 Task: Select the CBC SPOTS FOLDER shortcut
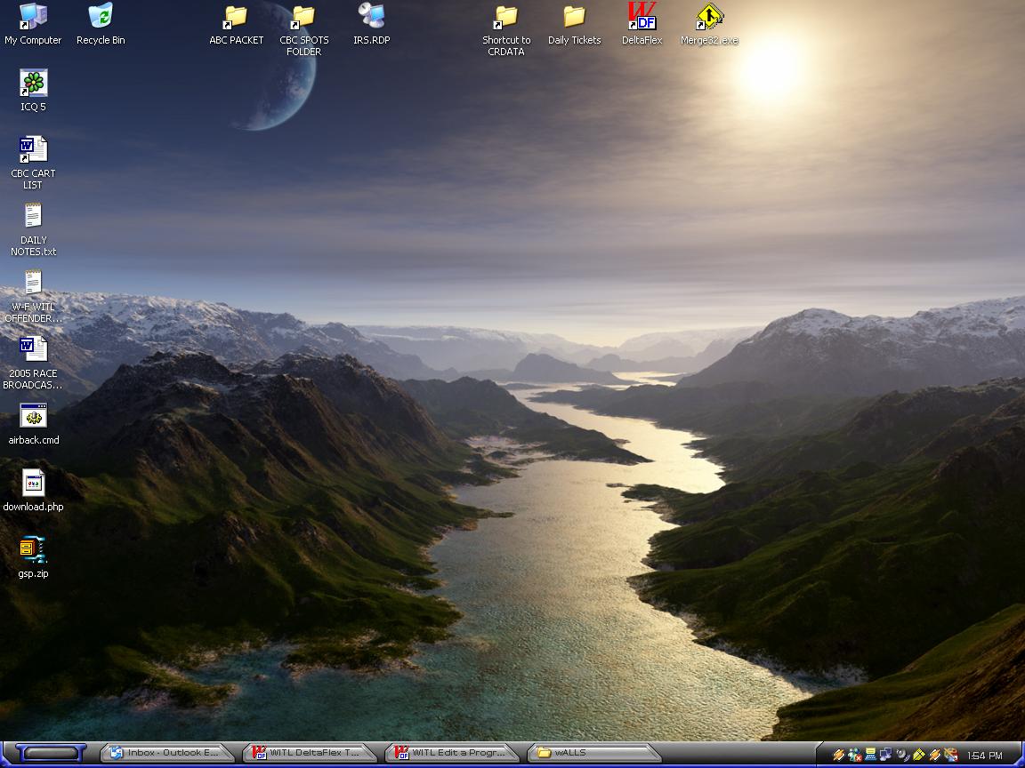coord(303,17)
